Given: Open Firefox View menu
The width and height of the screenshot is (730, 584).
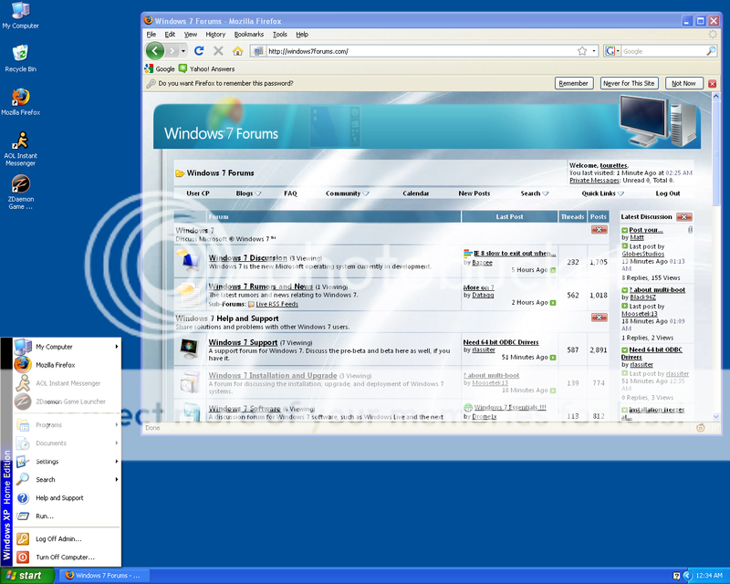Looking at the screenshot, I should click(191, 35).
